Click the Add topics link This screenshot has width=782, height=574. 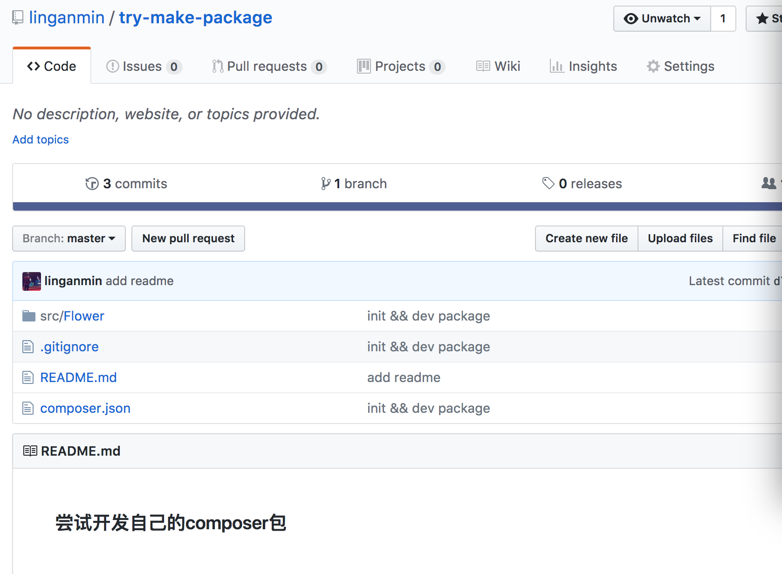click(41, 140)
